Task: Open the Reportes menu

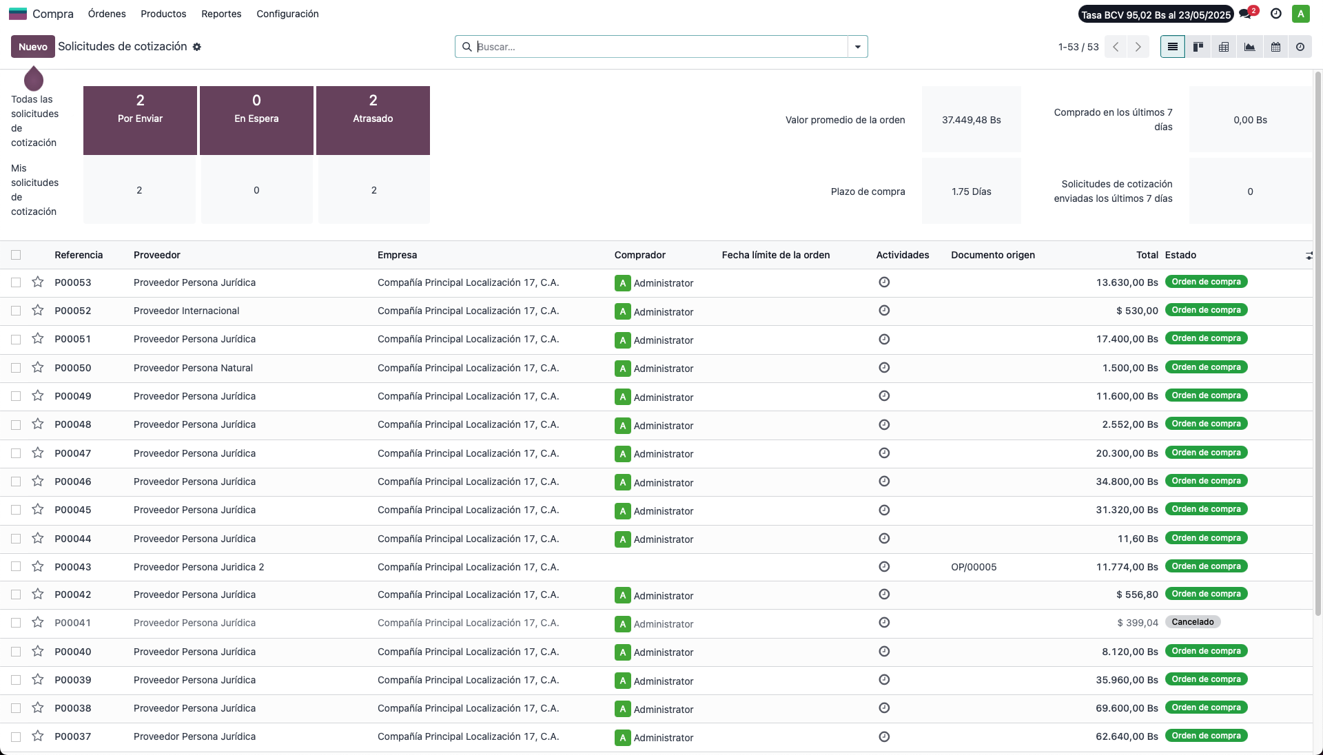Action: 221,14
